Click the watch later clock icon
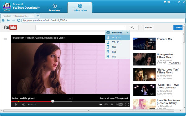Viewport: 186px width, 116px height. click(x=112, y=105)
